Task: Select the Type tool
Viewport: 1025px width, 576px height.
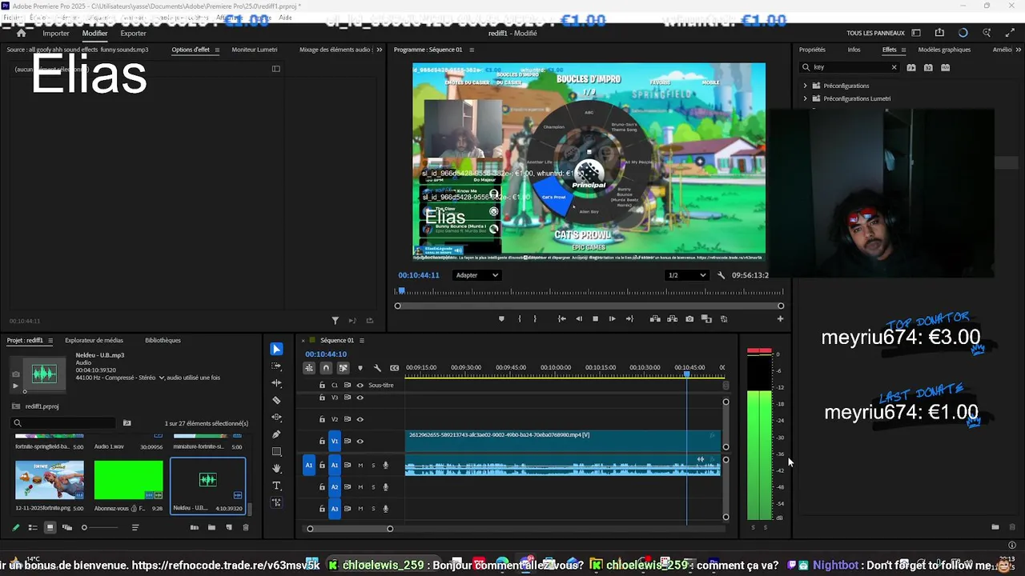Action: pos(276,486)
